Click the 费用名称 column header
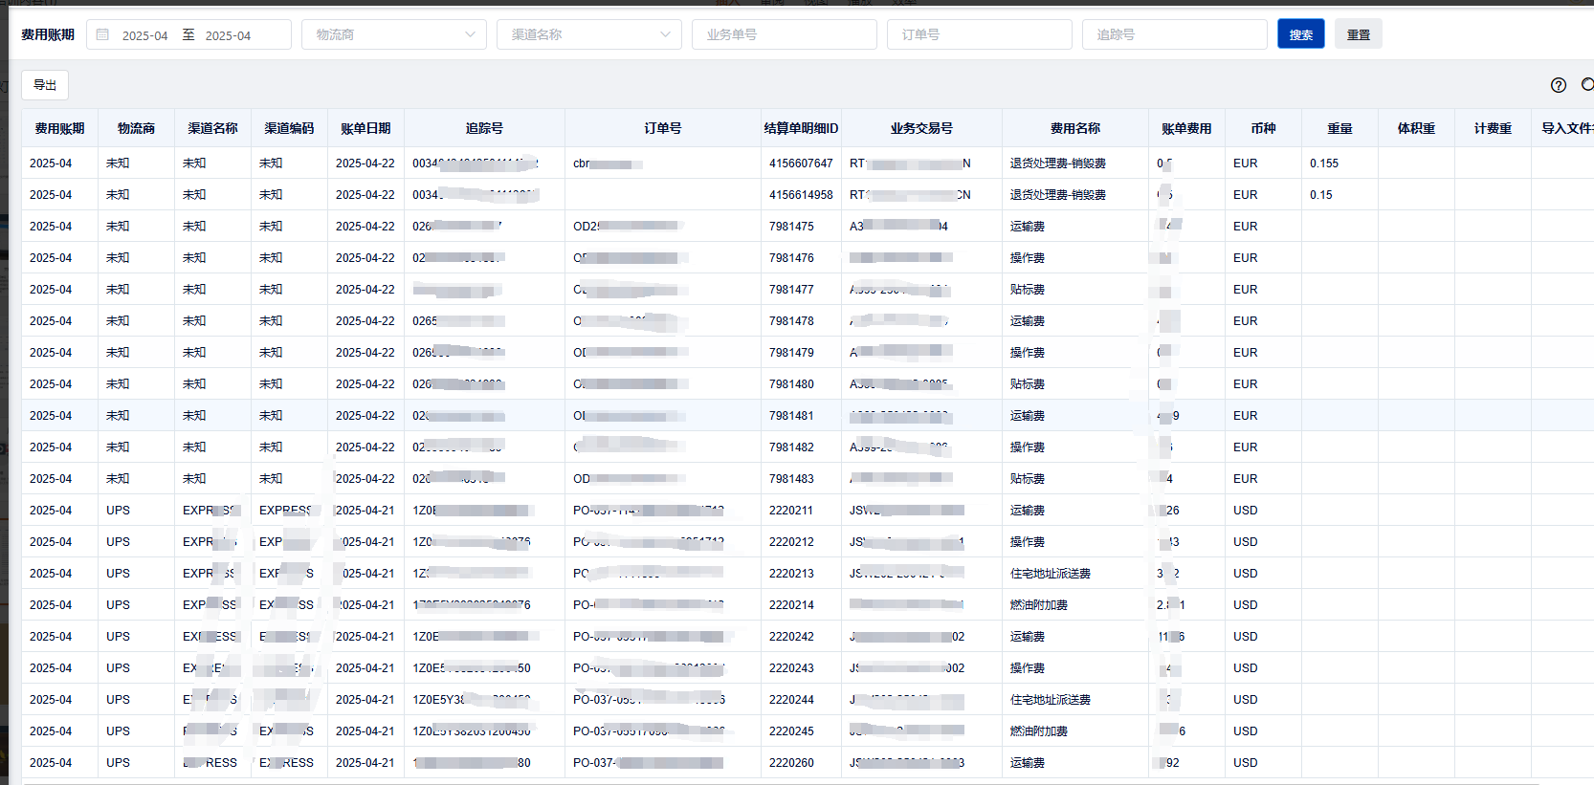 click(1075, 128)
